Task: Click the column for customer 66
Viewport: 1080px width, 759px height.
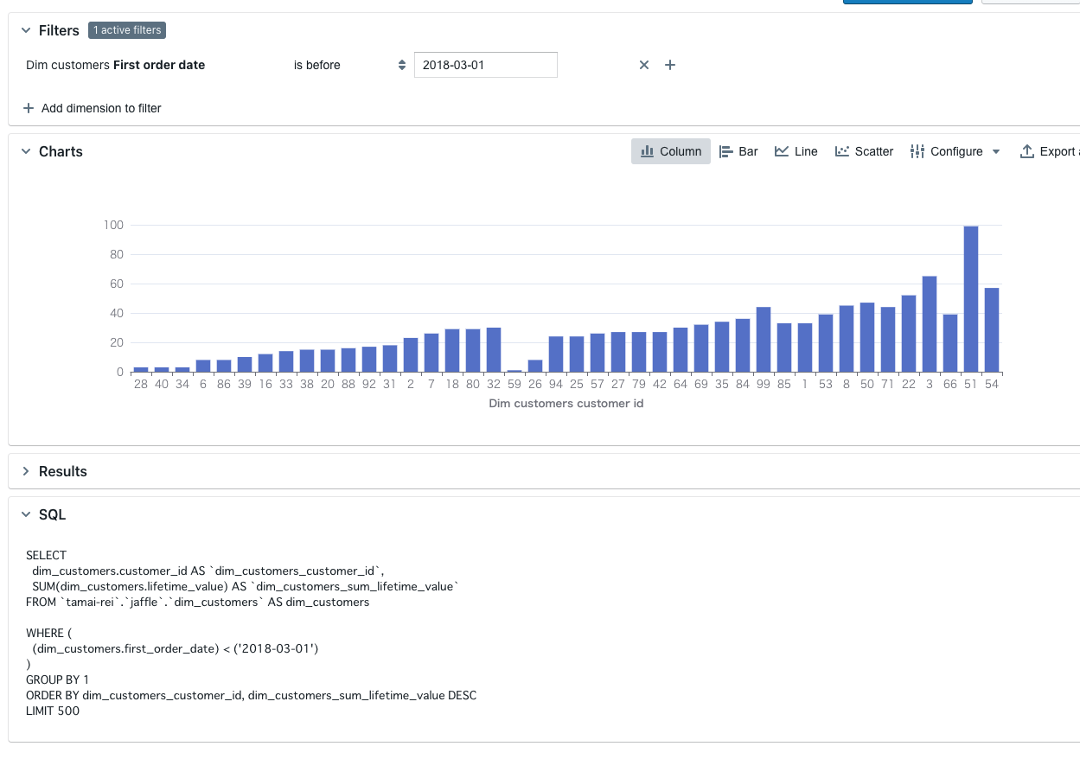Action: [x=950, y=343]
